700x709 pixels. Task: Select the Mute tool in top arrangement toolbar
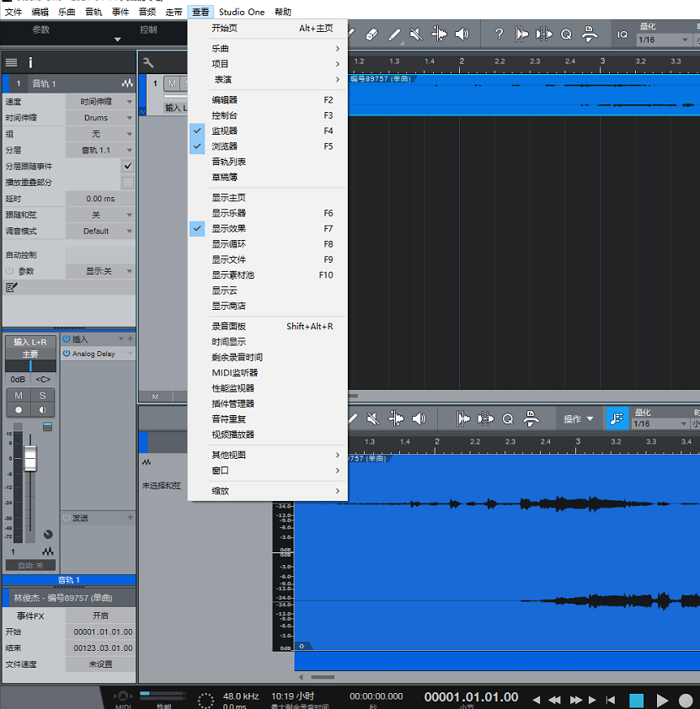416,35
